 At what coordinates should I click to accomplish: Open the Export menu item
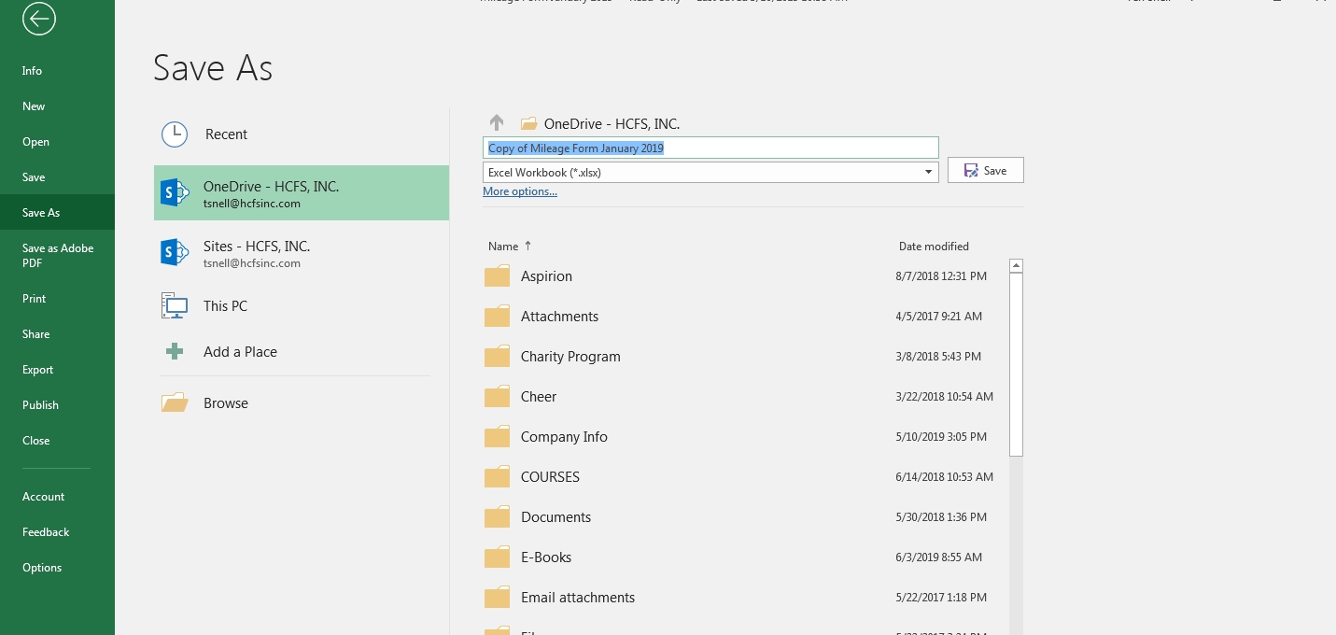tap(38, 370)
